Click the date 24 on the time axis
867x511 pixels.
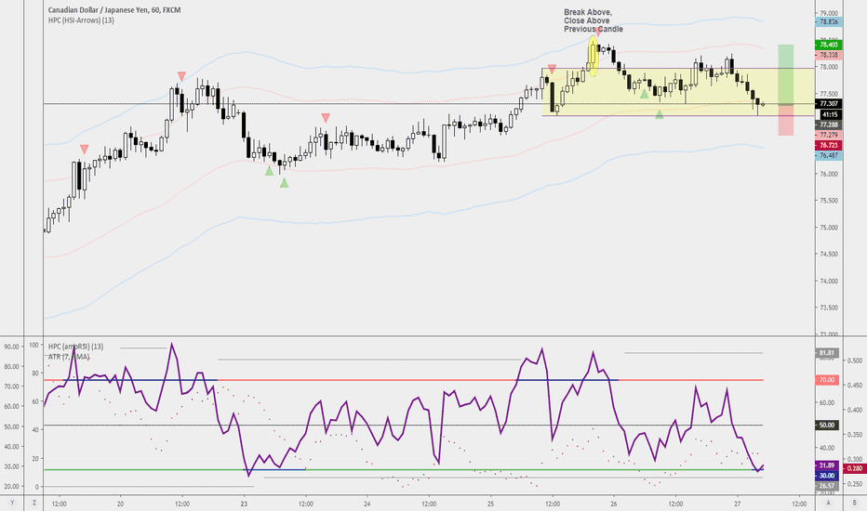367,504
